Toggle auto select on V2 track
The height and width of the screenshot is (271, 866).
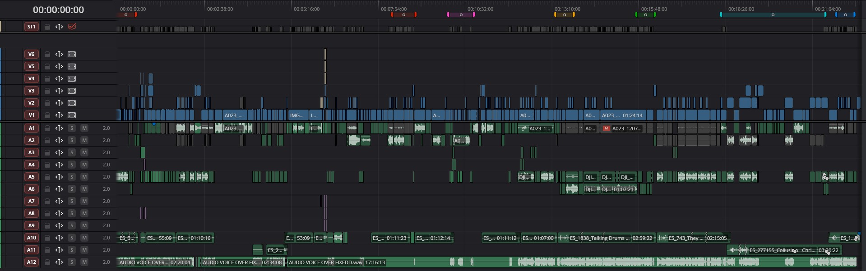[x=59, y=103]
